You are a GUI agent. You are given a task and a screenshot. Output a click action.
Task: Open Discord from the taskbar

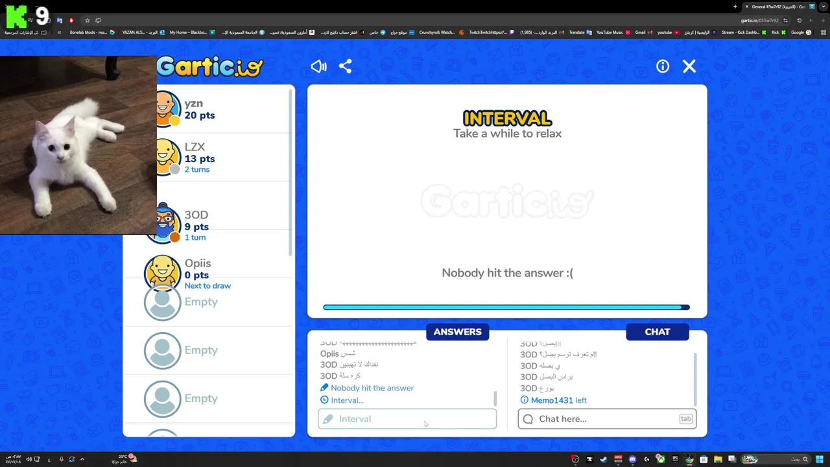[x=632, y=459]
